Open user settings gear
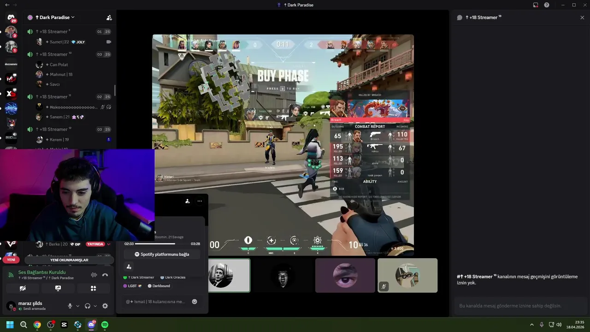Screen dimensions: 590x332 coord(105,306)
